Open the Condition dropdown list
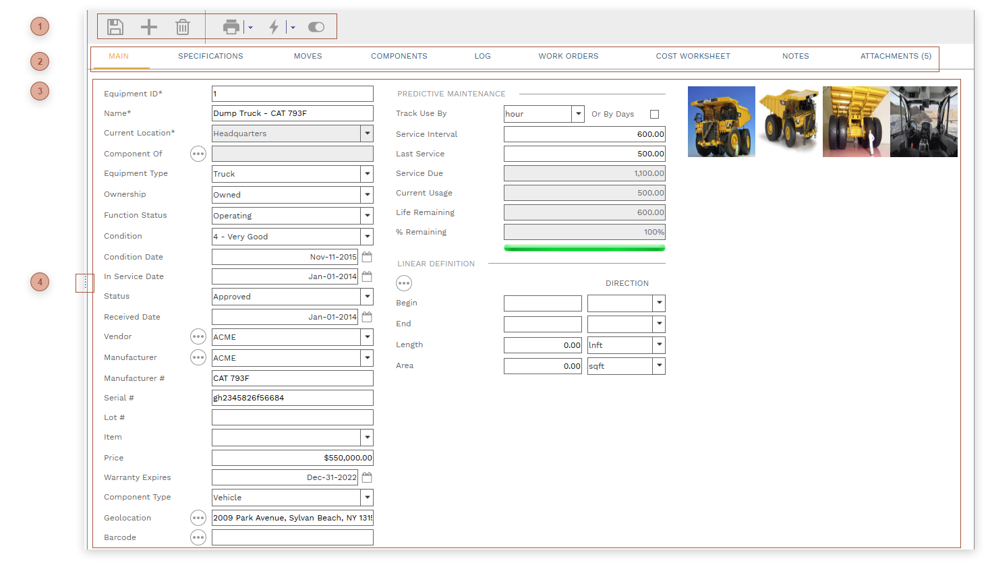Viewport: 988px width, 565px height. coord(367,237)
